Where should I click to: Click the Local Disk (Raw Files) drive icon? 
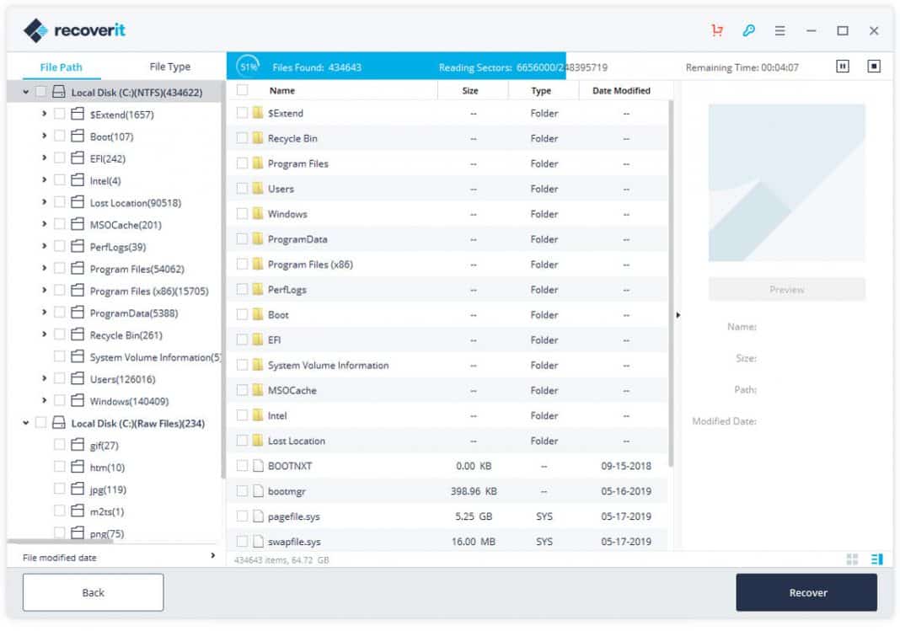point(58,423)
